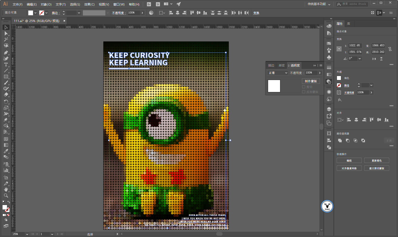The height and width of the screenshot is (237, 398).
Task: Select the Direct Selection tool
Action: (6, 33)
